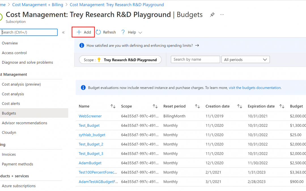
Task: Sort the table by Scope
Action: pyautogui.click(x=155, y=106)
